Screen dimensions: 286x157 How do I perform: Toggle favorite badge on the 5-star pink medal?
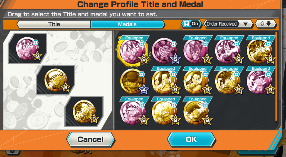173,44
